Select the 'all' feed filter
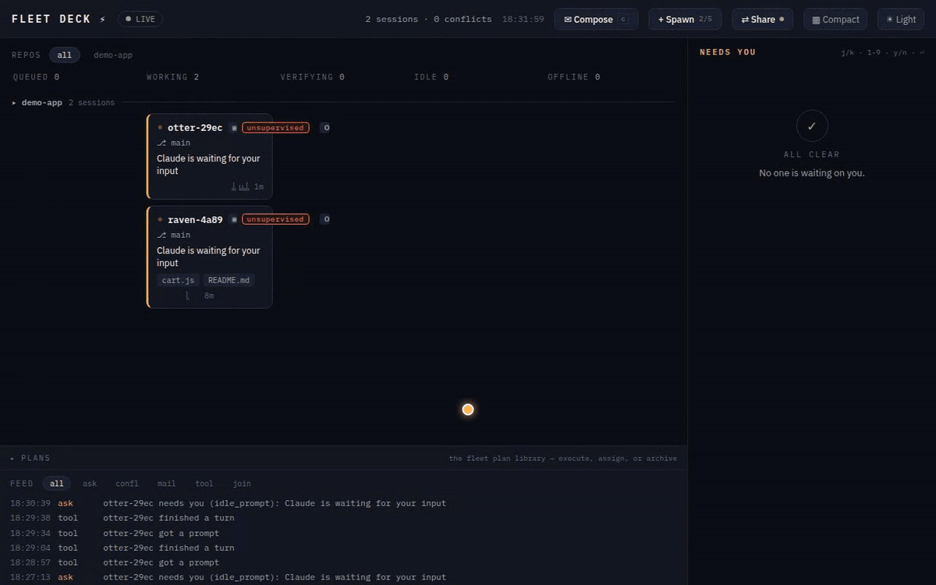The width and height of the screenshot is (936, 585). 57,484
